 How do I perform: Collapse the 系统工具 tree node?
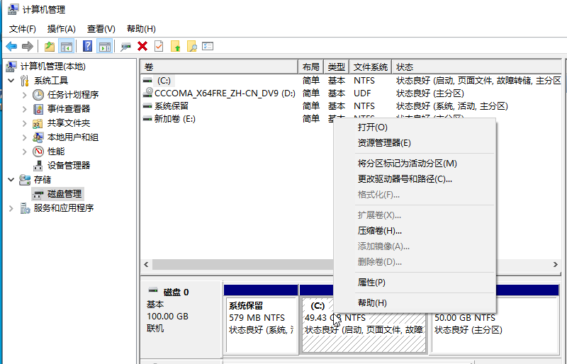point(11,81)
